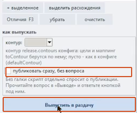Image resolution: width=137 pixels, height=113 pixels.
Task: Click the "+ выделенное" button
Action: click(23, 8)
